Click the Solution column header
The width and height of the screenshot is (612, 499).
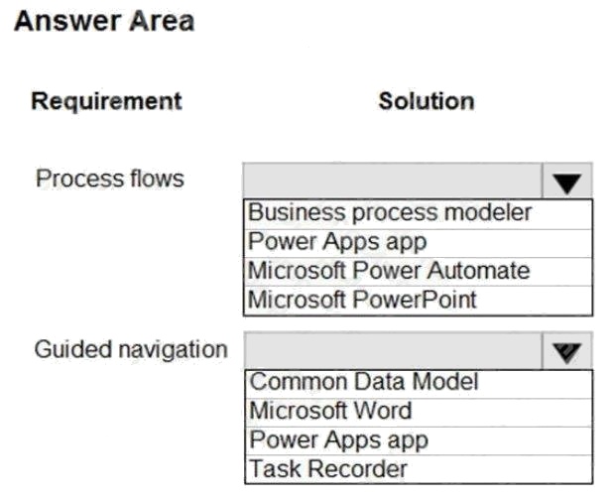427,101
